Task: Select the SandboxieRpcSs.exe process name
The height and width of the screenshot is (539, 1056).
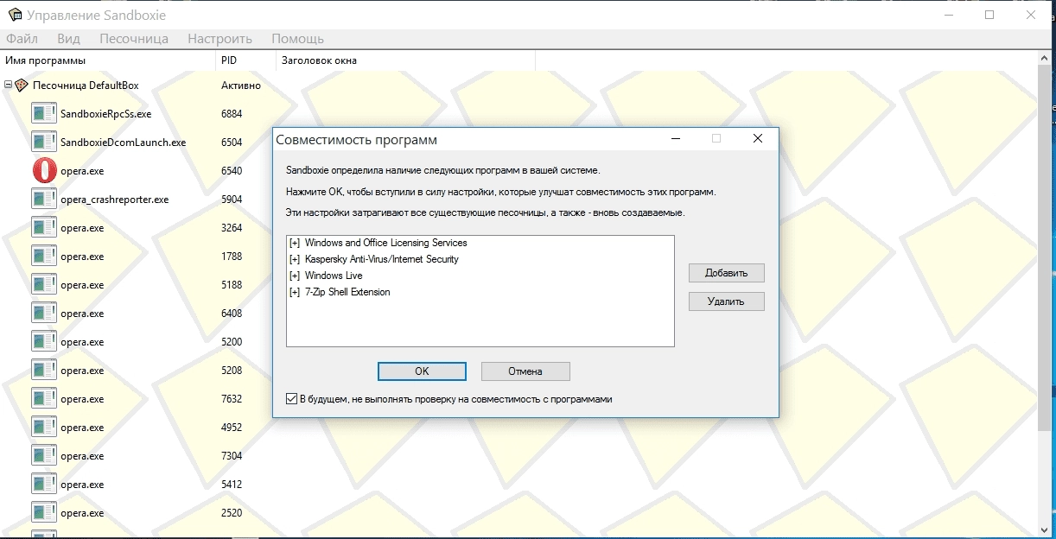Action: 105,113
